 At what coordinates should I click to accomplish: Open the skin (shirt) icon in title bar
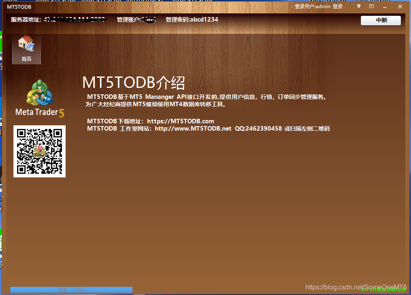tap(359, 6)
